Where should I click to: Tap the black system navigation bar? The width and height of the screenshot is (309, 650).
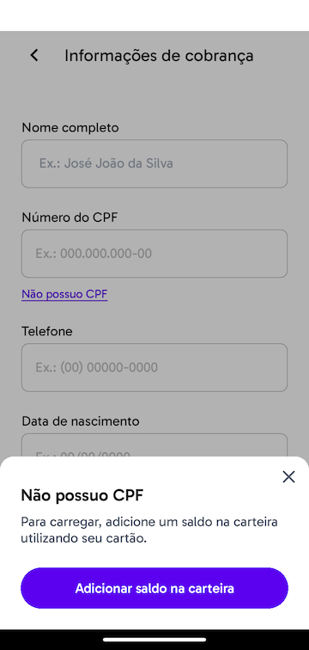coord(154,640)
